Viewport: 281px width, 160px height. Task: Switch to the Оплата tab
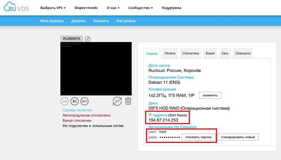coord(170,53)
